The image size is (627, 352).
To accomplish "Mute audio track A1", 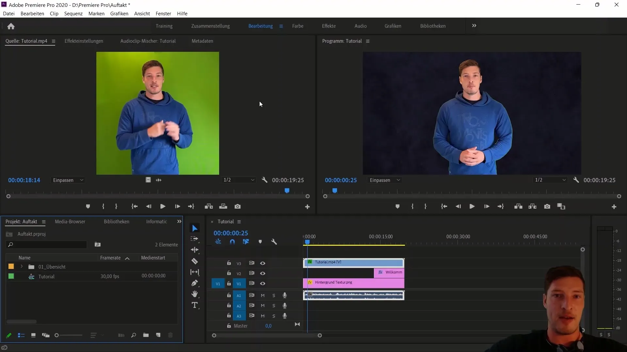I will [263, 295].
